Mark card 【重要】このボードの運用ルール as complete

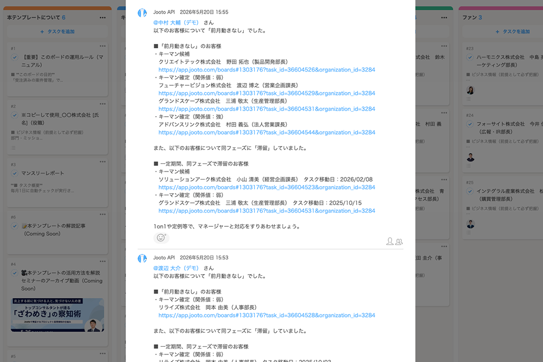tap(15, 57)
